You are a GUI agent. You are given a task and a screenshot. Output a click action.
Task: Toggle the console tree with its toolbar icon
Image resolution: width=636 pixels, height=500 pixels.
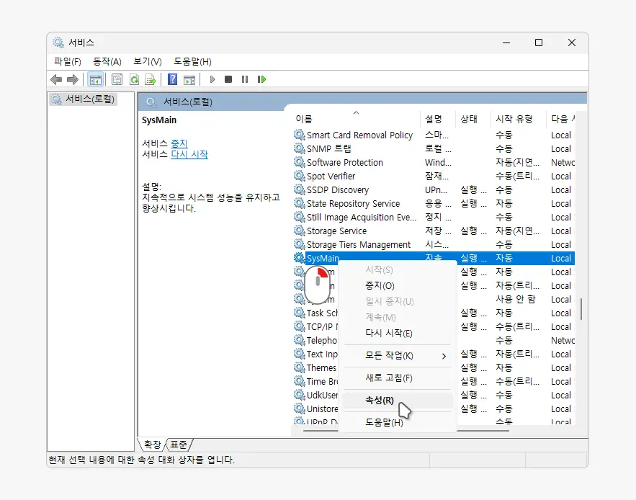[96, 79]
